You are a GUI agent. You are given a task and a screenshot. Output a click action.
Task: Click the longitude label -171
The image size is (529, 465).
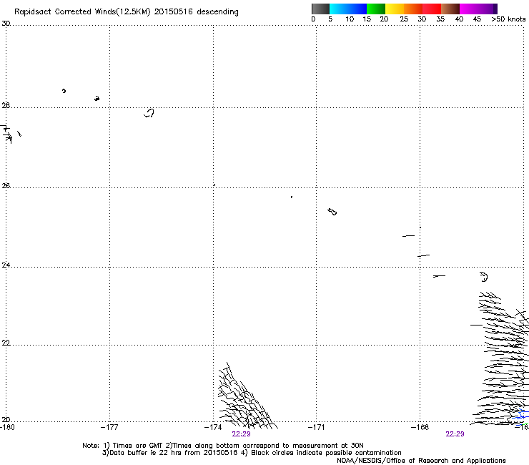tap(316, 427)
